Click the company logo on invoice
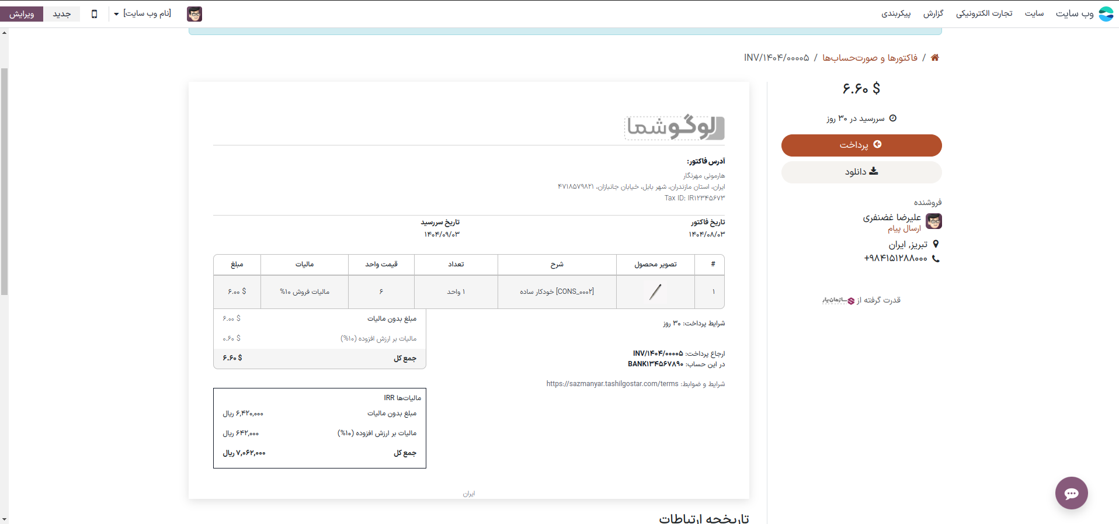Image resolution: width=1119 pixels, height=524 pixels. (675, 128)
